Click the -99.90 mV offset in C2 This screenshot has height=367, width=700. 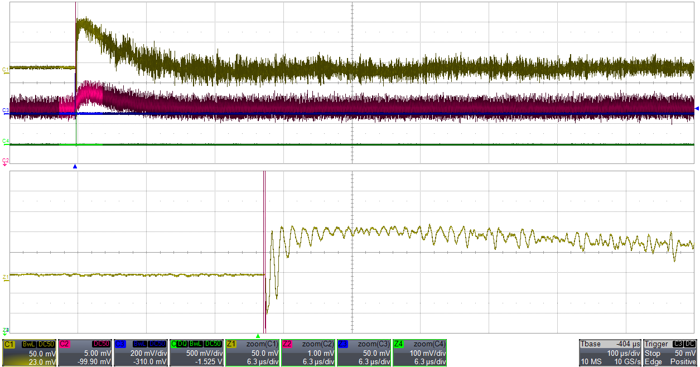tap(94, 362)
